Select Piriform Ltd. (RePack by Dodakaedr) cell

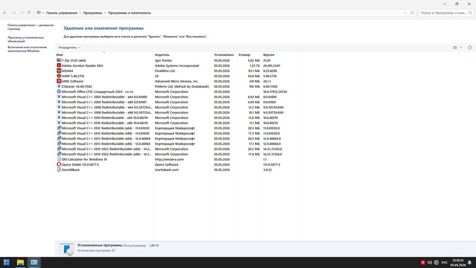pyautogui.click(x=182, y=86)
